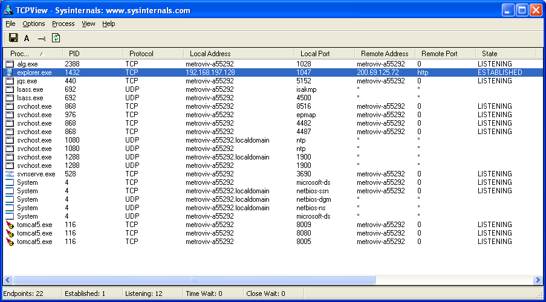546x302 pixels.
Task: Expand the Process menu
Action: (63, 24)
